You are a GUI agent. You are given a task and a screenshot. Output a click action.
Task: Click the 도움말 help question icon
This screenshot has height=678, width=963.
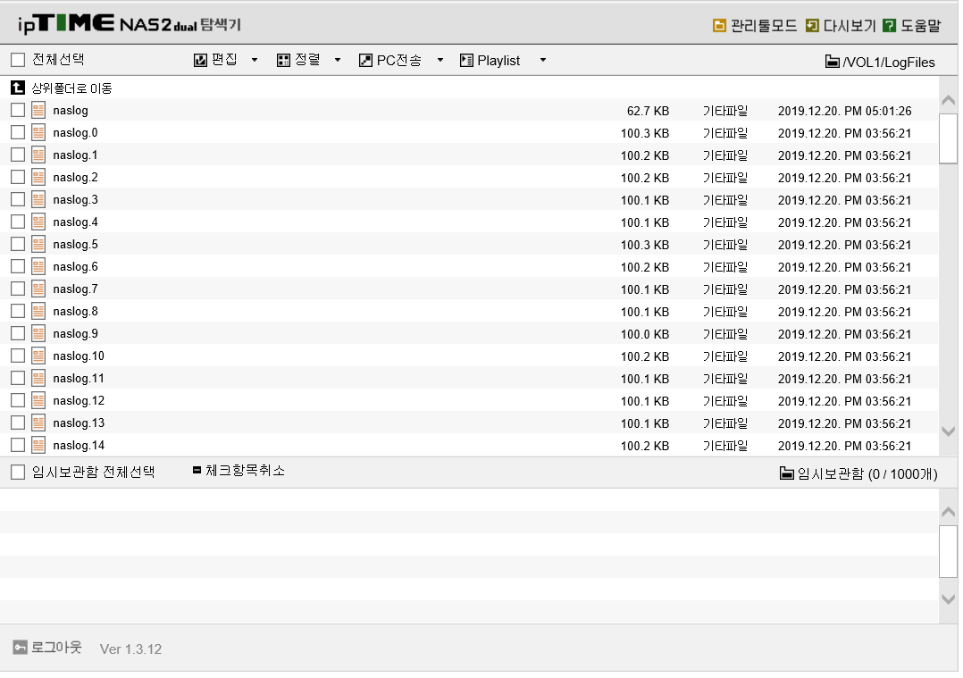(x=889, y=25)
